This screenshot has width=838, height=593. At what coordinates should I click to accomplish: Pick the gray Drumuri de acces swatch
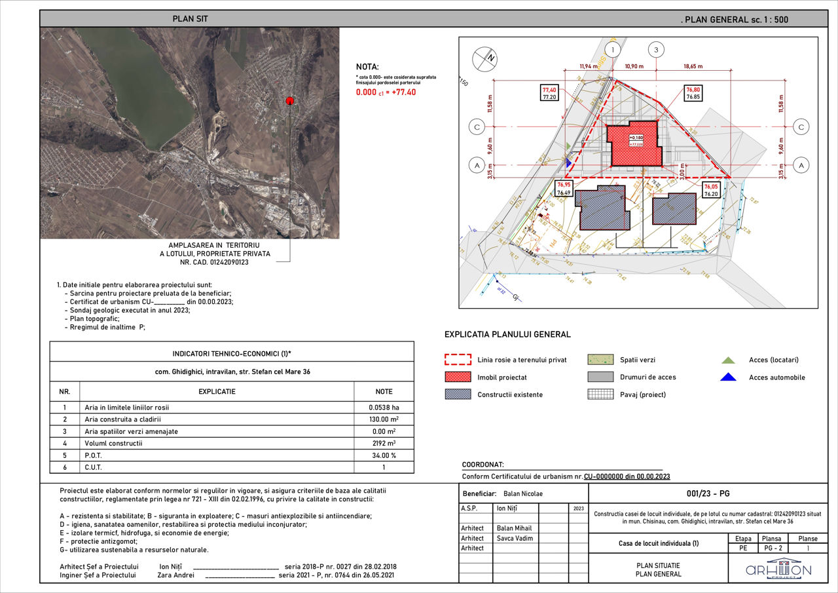point(600,377)
